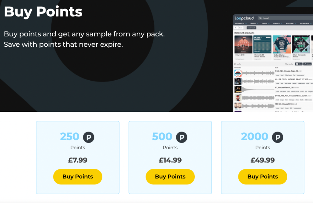
Task: Click the magnifier search icon in Loopcloud
Action: [260, 18]
